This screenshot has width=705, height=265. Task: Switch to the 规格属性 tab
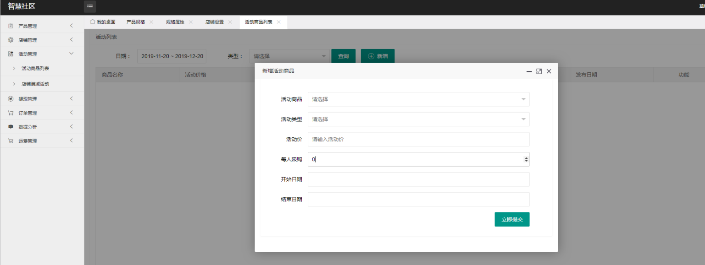(175, 22)
